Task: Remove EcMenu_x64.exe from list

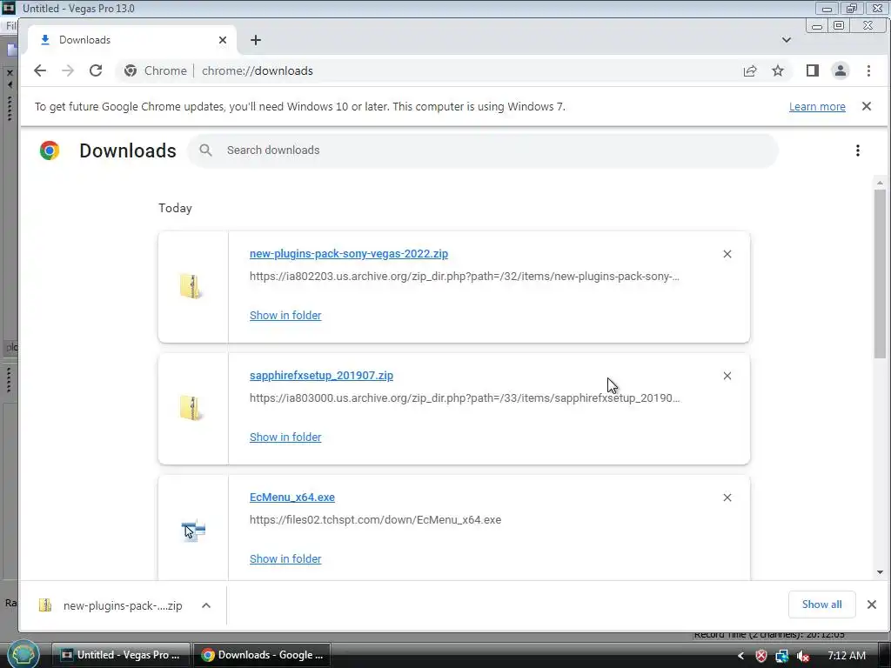Action: (x=727, y=498)
